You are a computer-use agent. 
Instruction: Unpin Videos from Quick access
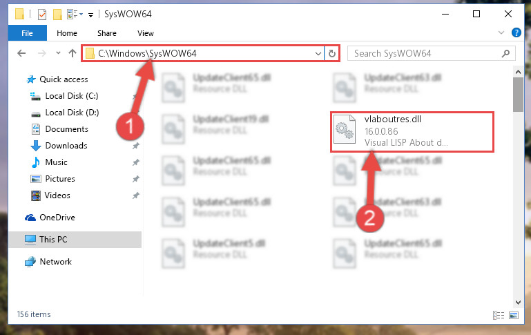point(136,195)
